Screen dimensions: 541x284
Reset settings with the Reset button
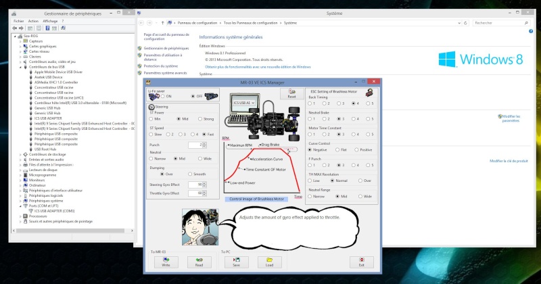[292, 94]
